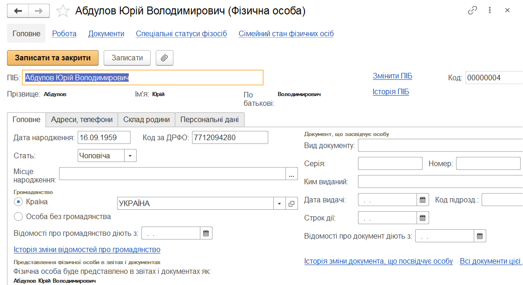The height and width of the screenshot is (285, 523).
Task: Click the Вид документу field
Action: point(440,145)
